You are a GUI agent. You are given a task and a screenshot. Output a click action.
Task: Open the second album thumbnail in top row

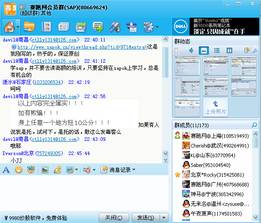[216, 66]
